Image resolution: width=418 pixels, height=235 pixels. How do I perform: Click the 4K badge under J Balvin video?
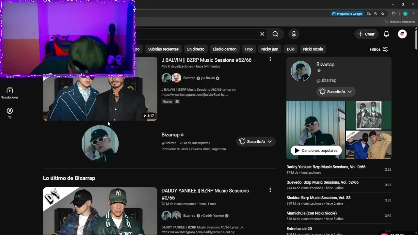point(177,102)
